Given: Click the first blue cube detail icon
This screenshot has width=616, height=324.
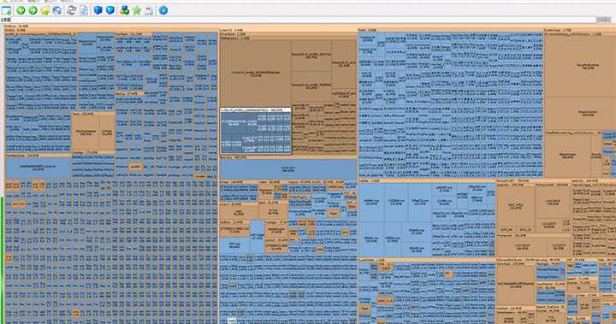Looking at the screenshot, I should [98, 10].
